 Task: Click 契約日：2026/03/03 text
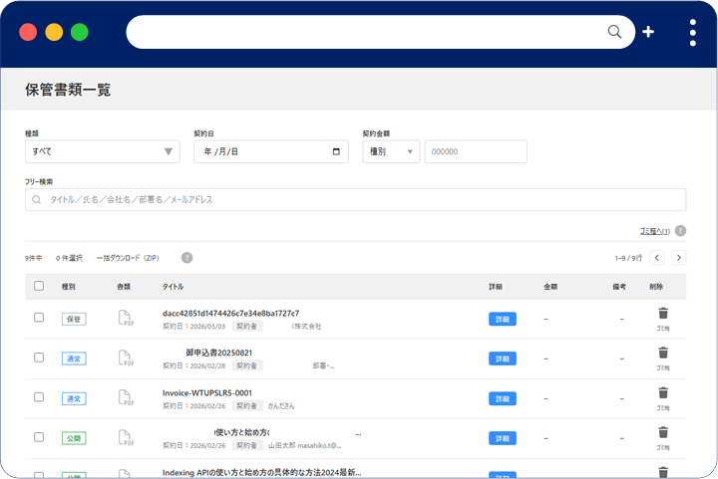pyautogui.click(x=194, y=327)
